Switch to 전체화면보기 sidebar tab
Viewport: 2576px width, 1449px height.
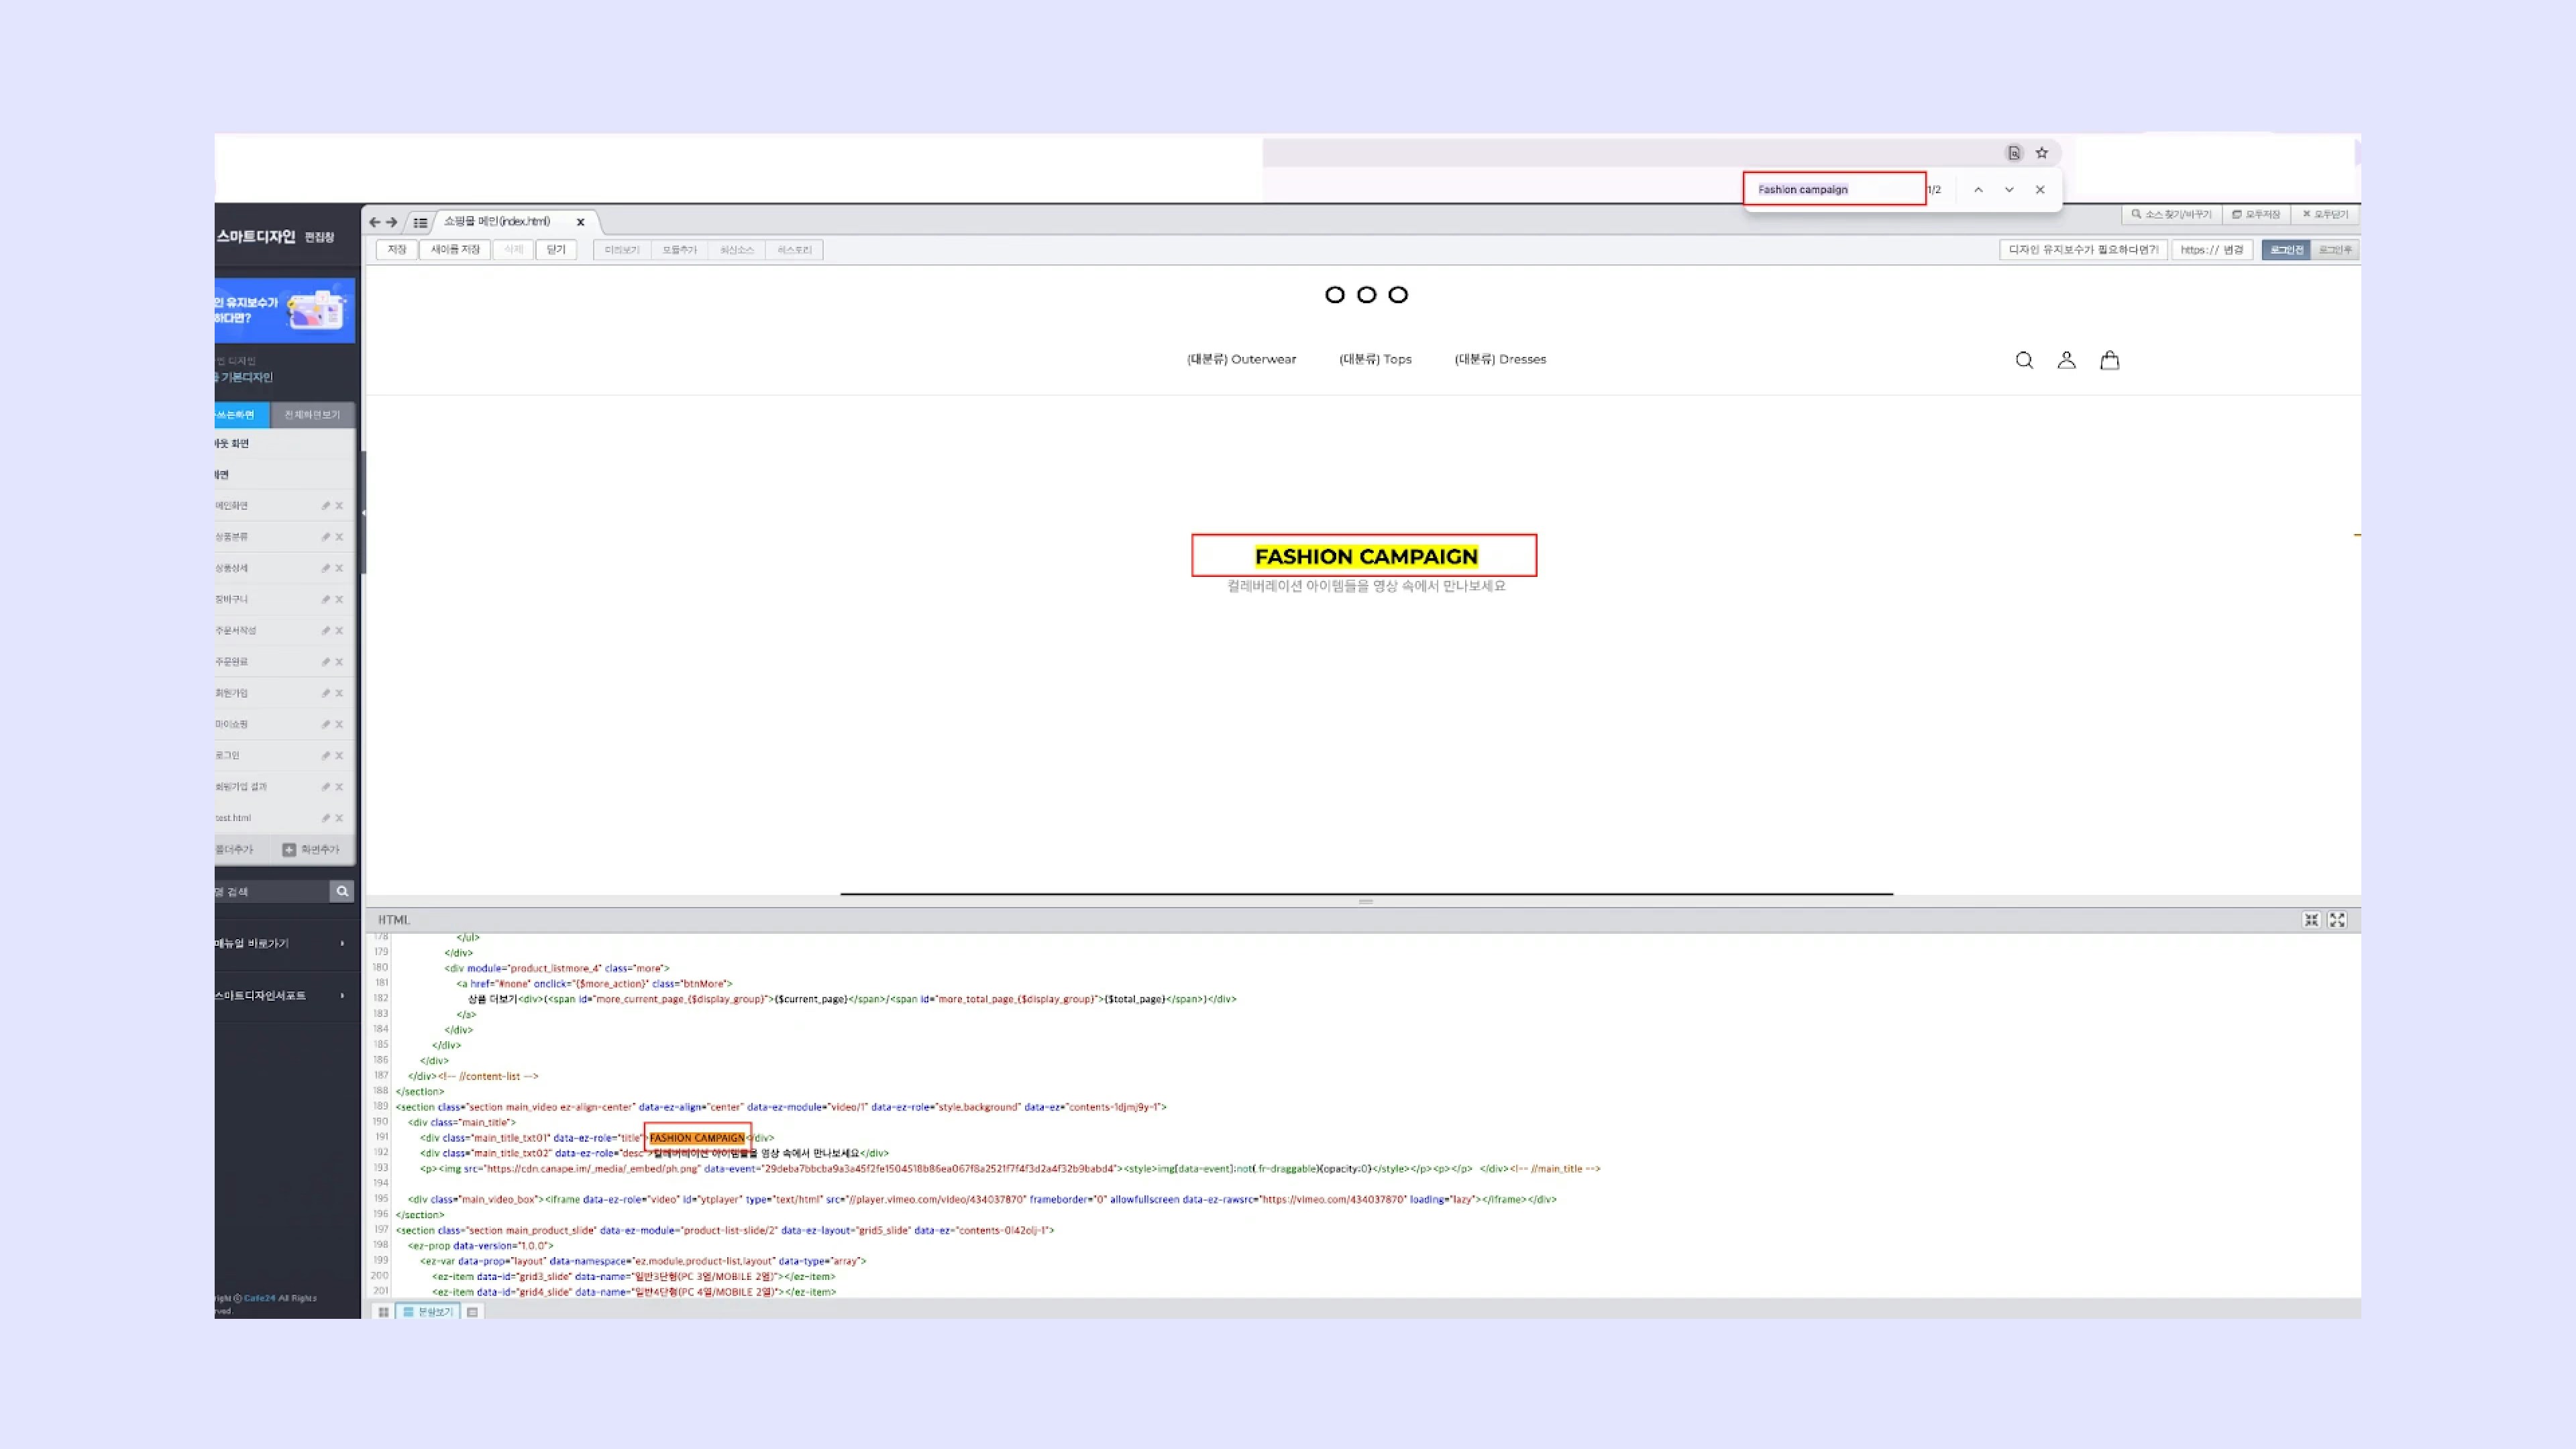coord(312,414)
